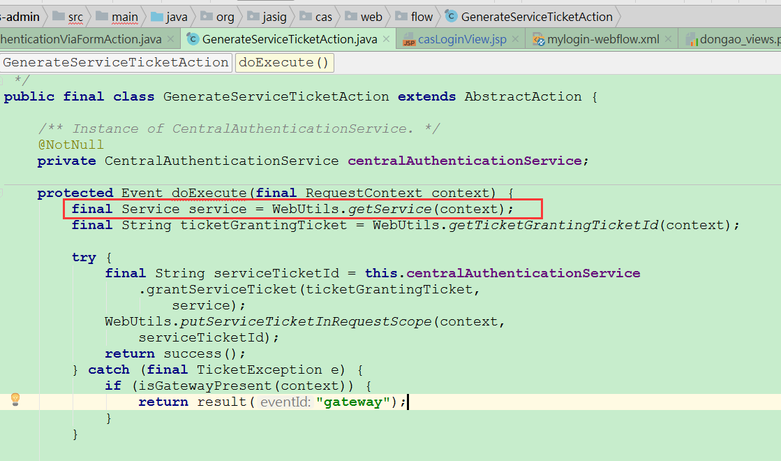Click the getService method call
Screen dimensions: 781x461
point(389,210)
